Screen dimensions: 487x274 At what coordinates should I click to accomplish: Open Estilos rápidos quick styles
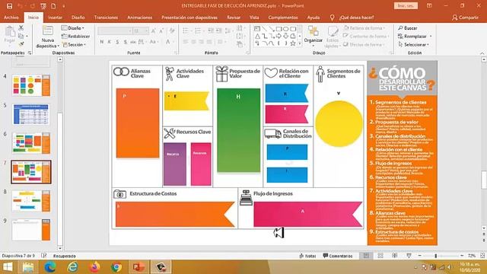[x=333, y=37]
